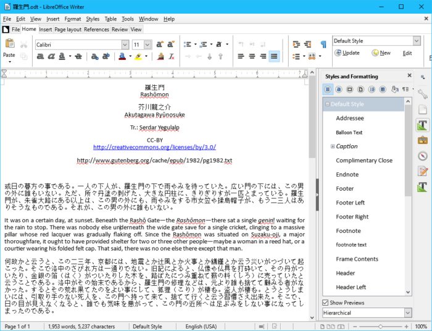Open sidebar Manage Changes icon
The image size is (432, 331).
[x=422, y=171]
